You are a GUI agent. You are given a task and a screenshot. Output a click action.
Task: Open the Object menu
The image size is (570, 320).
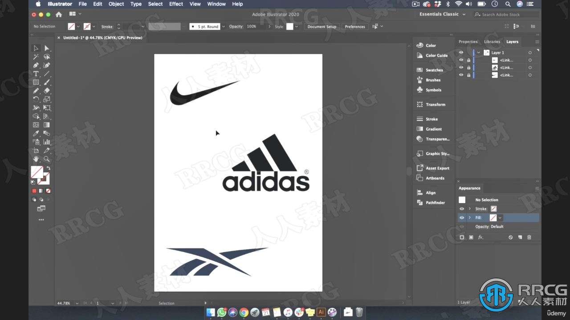coord(116,4)
